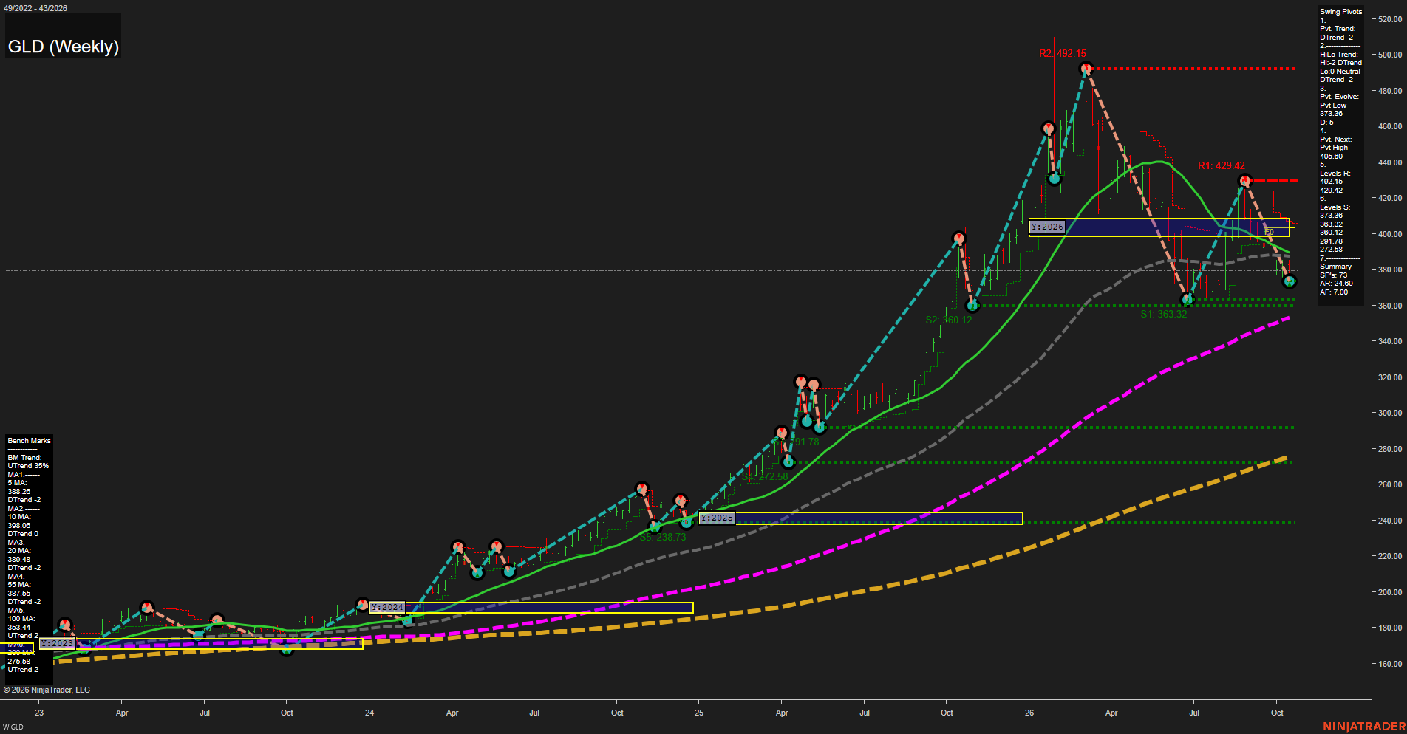The height and width of the screenshot is (734, 1407).
Task: Click the Pvt. Trend: line in Swing Pivots
Action: [x=1338, y=29]
